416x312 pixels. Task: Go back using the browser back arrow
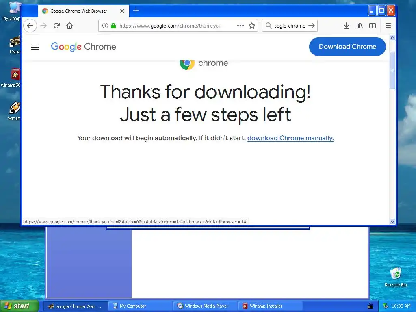coord(30,26)
